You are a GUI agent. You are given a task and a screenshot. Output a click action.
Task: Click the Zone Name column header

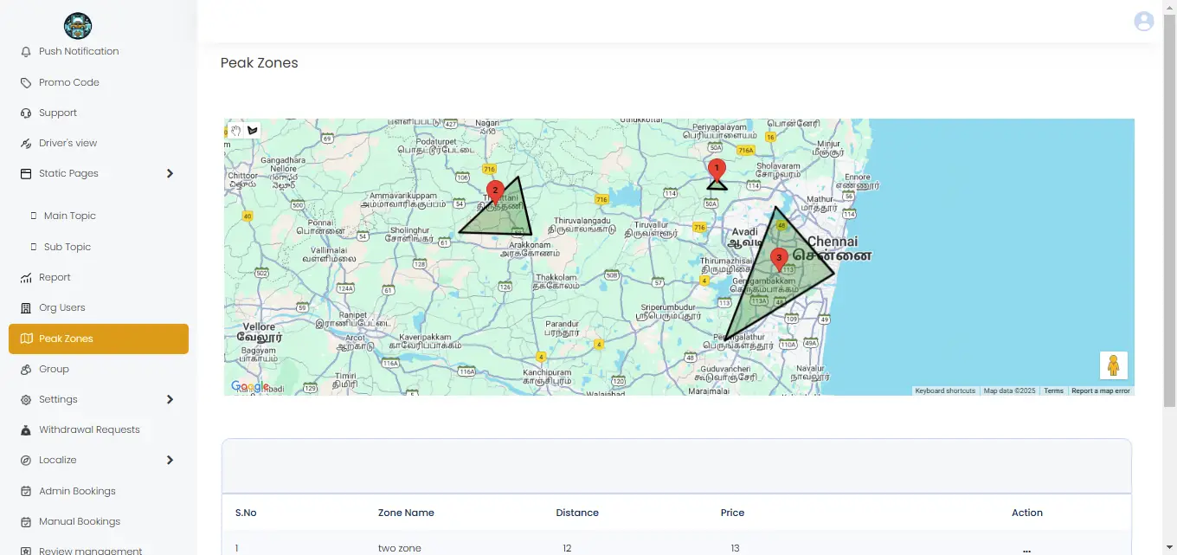[406, 513]
